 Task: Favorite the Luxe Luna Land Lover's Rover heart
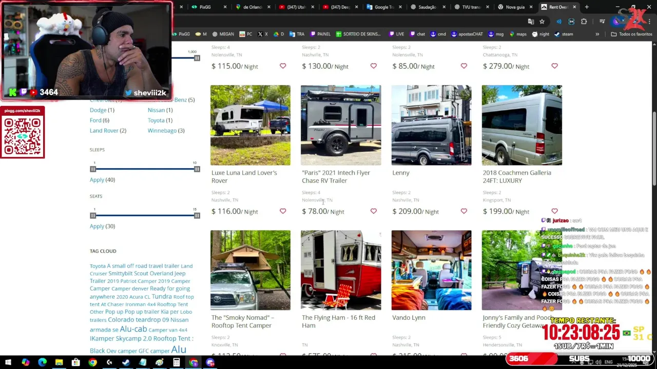click(283, 211)
